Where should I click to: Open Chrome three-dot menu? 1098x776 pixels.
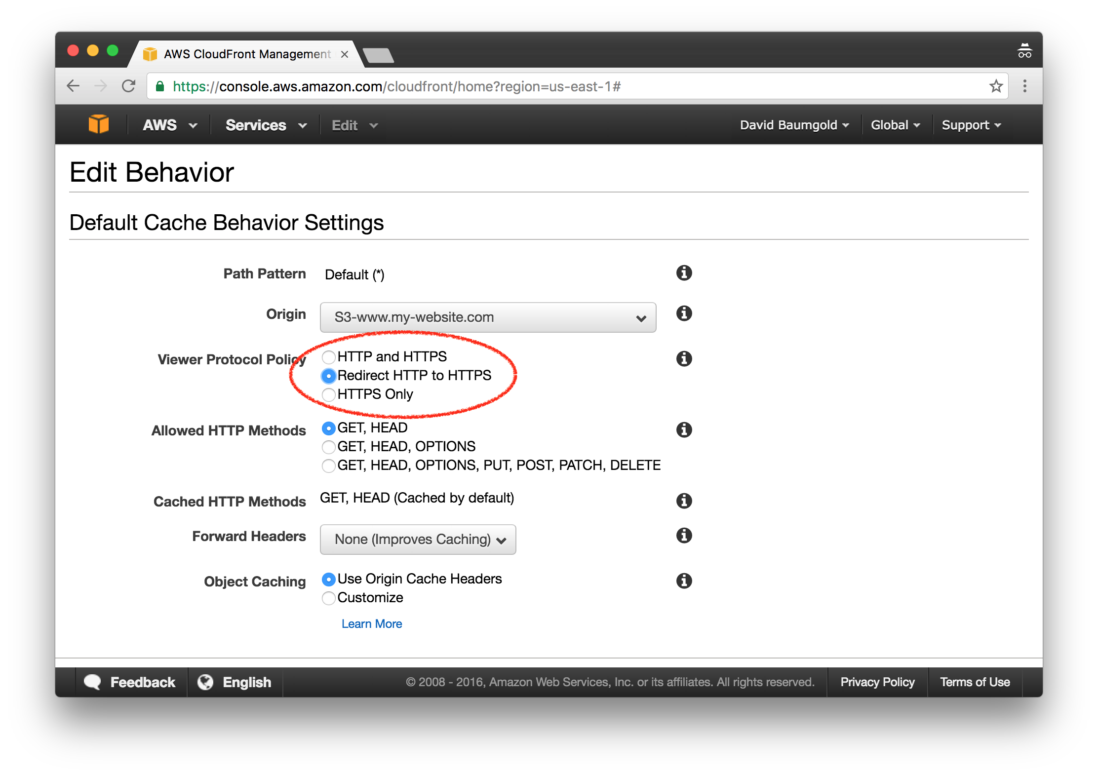coord(1025,86)
